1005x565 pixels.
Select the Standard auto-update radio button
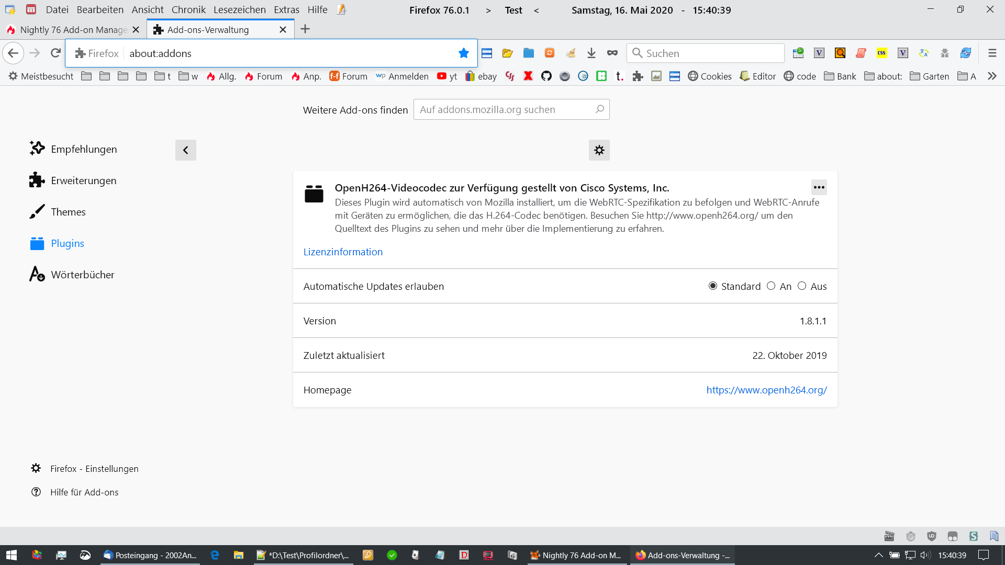tap(712, 286)
